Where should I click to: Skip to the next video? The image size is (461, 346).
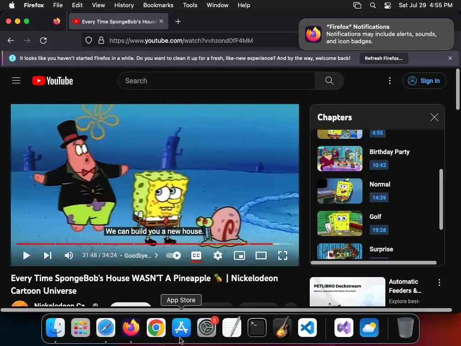point(48,255)
